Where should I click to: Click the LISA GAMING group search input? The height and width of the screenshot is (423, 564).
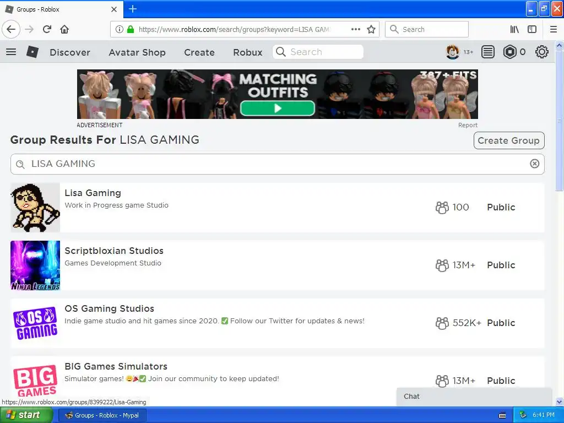[x=278, y=164]
